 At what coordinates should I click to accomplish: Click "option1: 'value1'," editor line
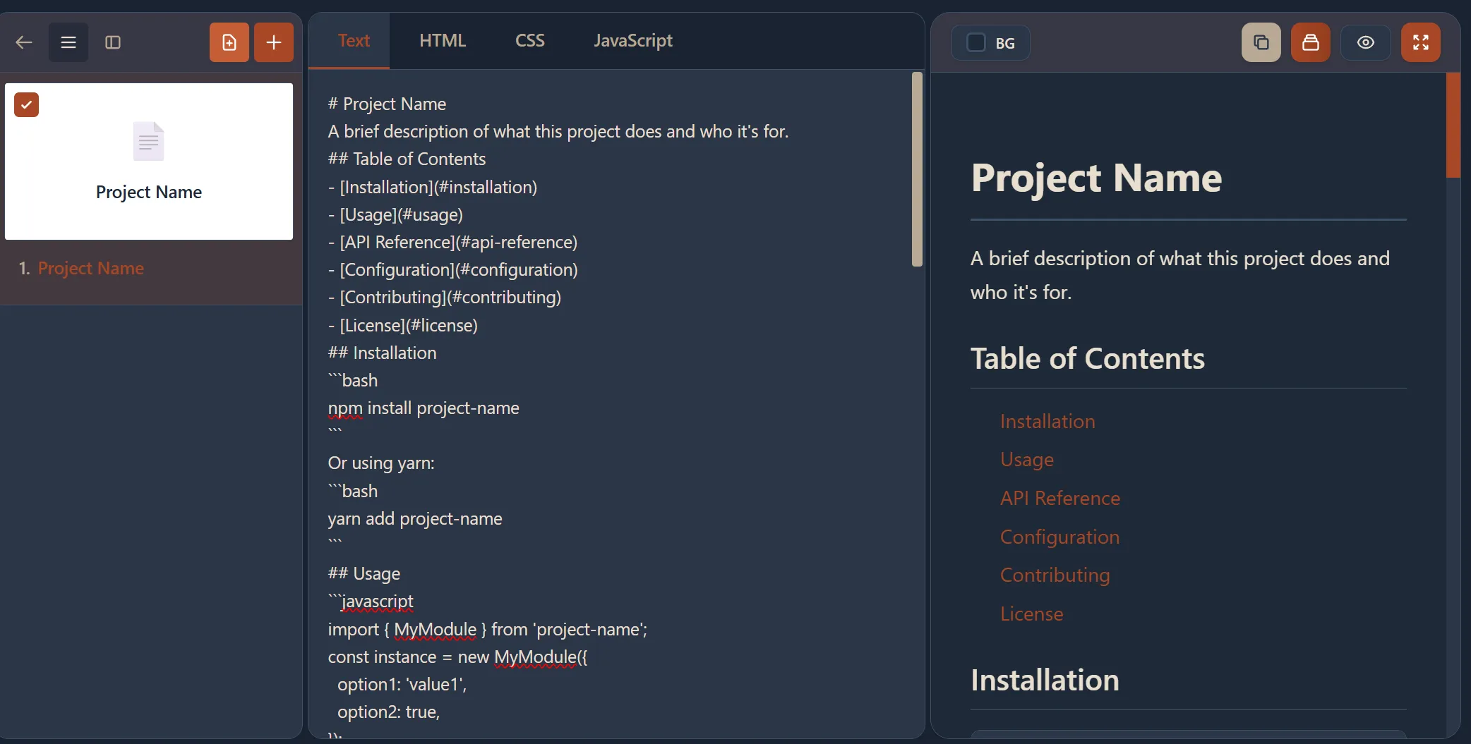tap(402, 684)
